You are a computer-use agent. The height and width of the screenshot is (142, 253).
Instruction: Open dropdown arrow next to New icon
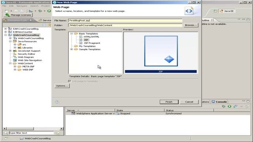pos(11,11)
